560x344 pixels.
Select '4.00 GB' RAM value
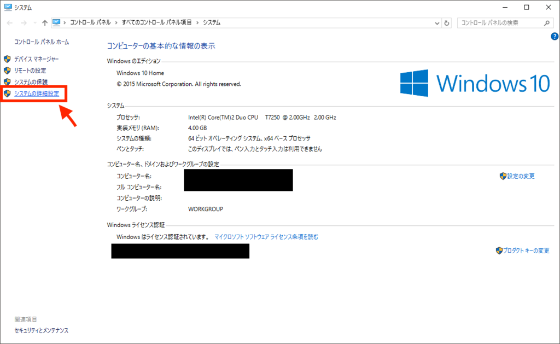[197, 128]
